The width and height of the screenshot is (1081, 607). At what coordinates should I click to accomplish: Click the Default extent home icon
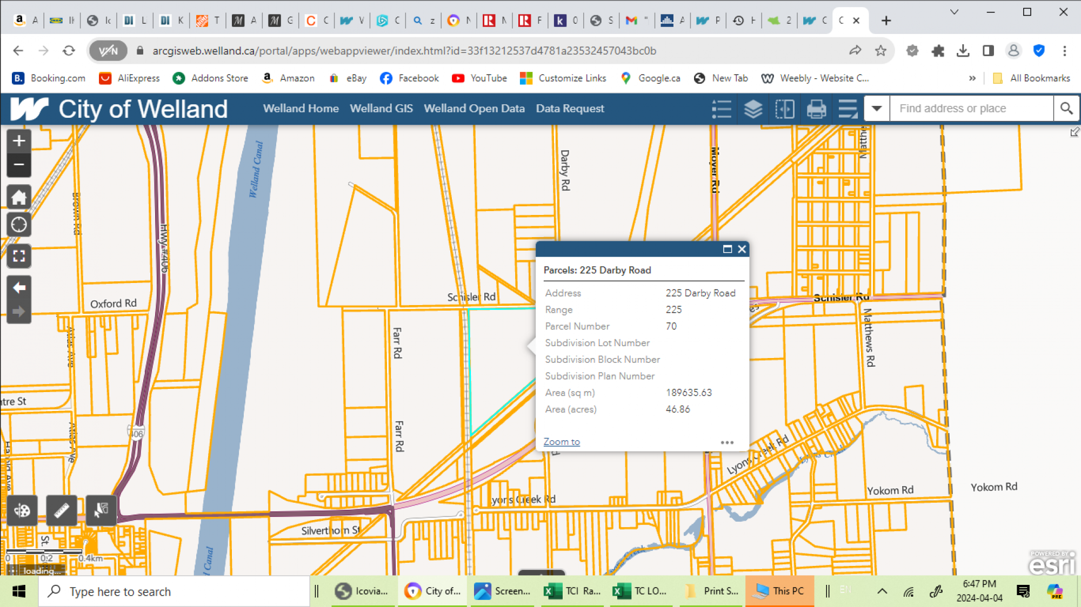(x=19, y=198)
